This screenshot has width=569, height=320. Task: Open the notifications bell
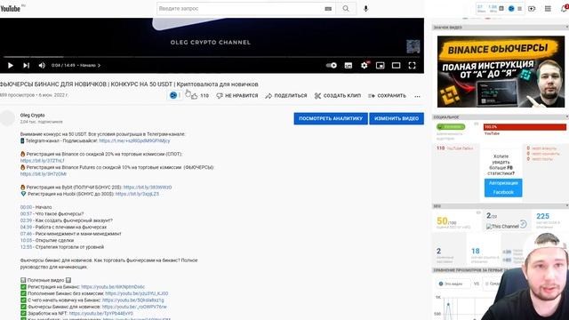point(565,8)
